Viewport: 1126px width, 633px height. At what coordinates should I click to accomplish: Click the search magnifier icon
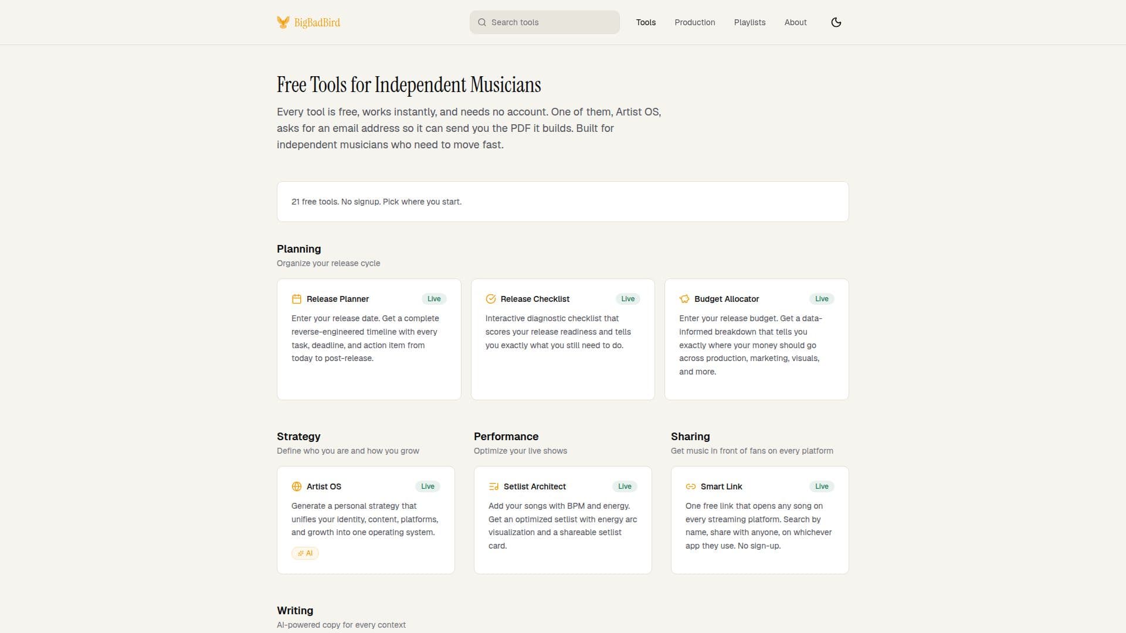pos(482,22)
